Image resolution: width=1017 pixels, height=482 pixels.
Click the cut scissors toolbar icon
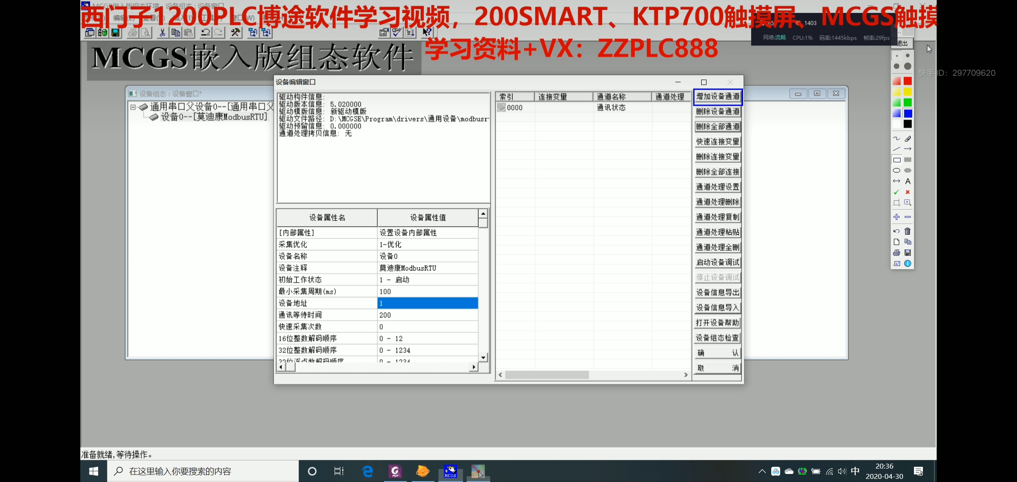pyautogui.click(x=162, y=32)
